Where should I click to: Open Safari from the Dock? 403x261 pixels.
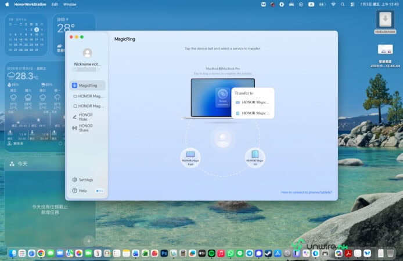click(31, 253)
